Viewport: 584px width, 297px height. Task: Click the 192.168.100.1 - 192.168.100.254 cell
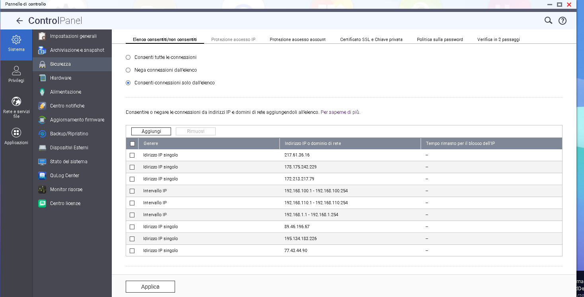coord(316,191)
